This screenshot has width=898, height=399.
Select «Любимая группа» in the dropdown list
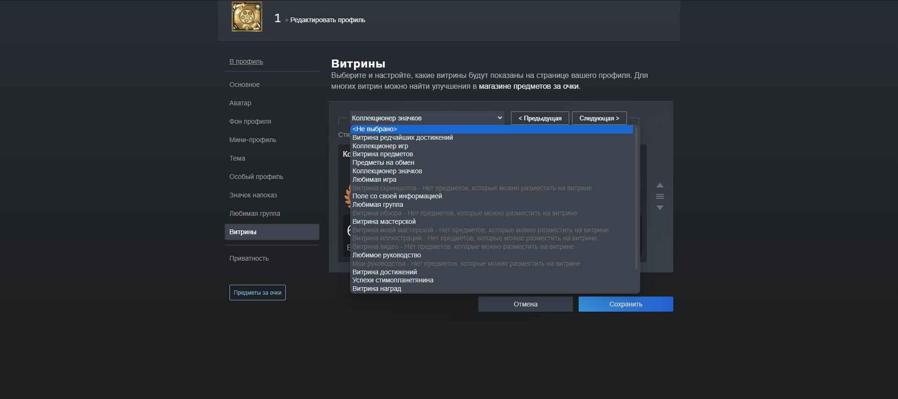click(x=492, y=204)
